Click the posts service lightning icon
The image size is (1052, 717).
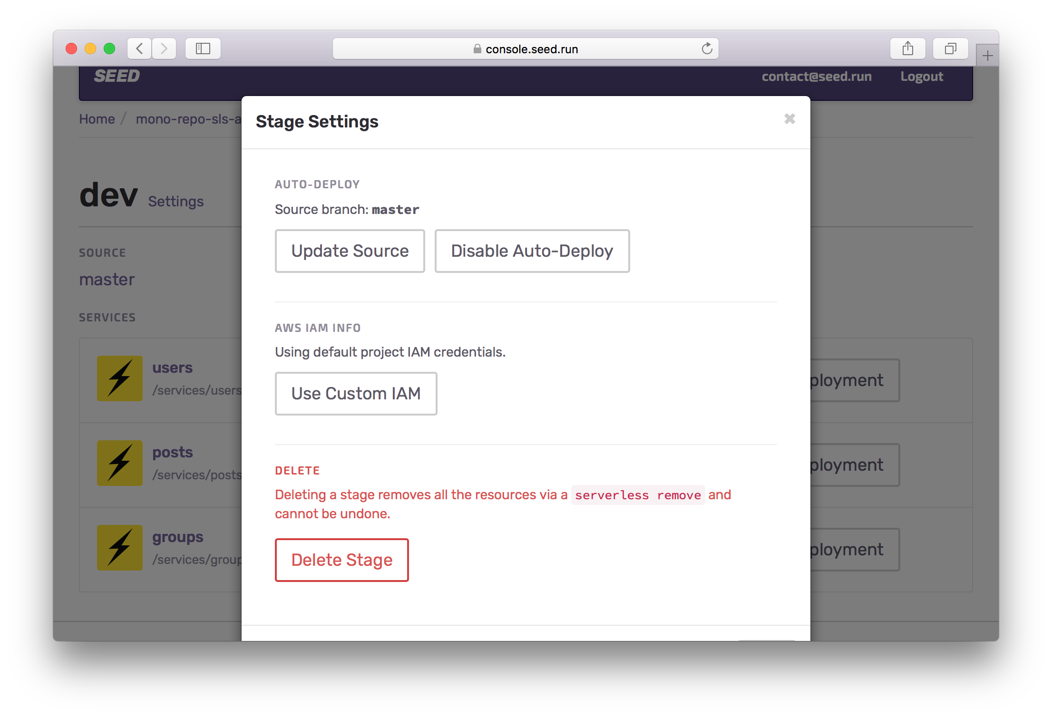tap(120, 463)
